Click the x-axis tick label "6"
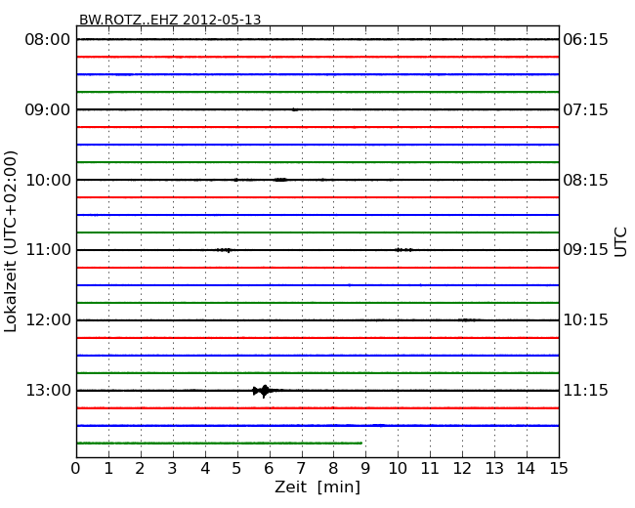Viewport: 635px width, 508px height. click(269, 469)
